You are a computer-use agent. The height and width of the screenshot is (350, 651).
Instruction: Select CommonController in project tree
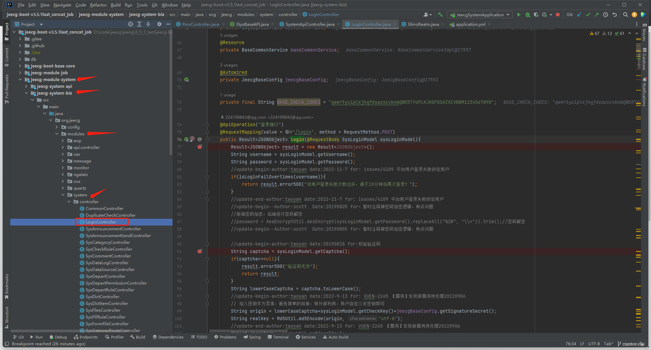pos(104,209)
